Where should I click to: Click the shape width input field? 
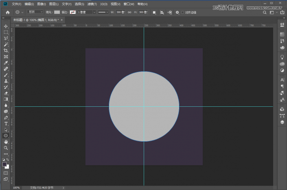[121, 12]
